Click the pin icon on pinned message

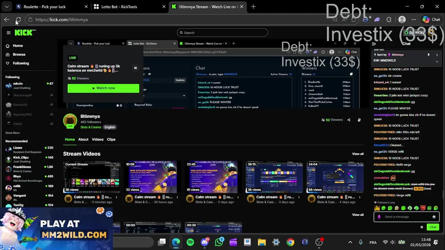(x=429, y=55)
